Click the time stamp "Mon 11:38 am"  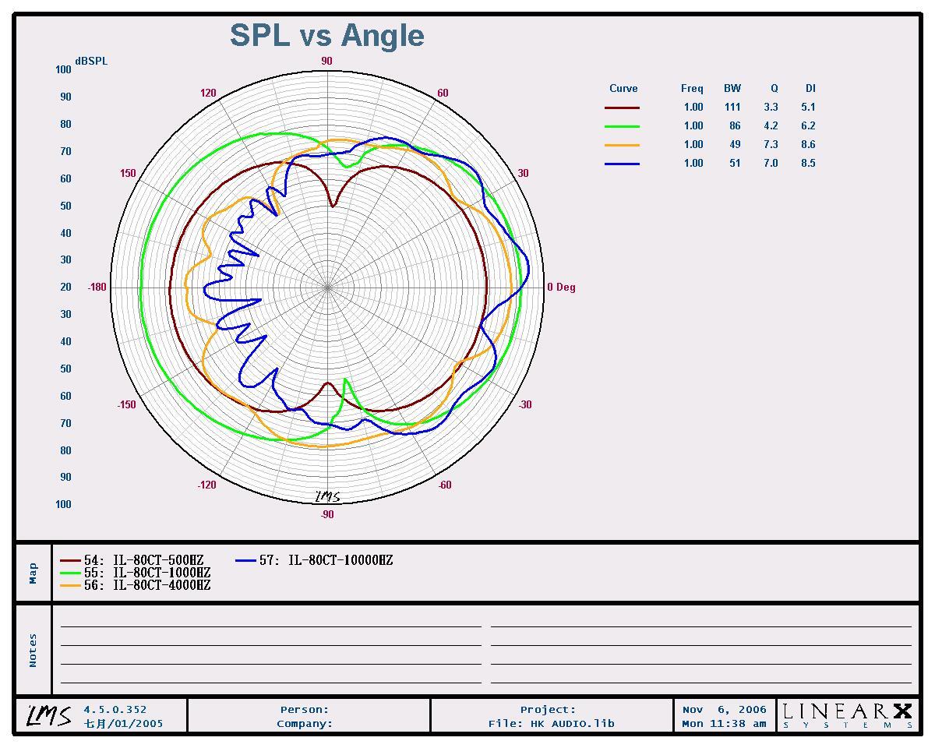click(725, 724)
